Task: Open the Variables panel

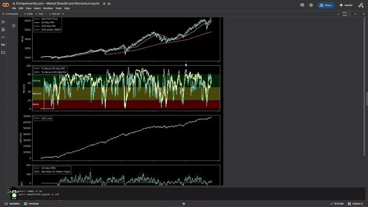Action: point(12,204)
